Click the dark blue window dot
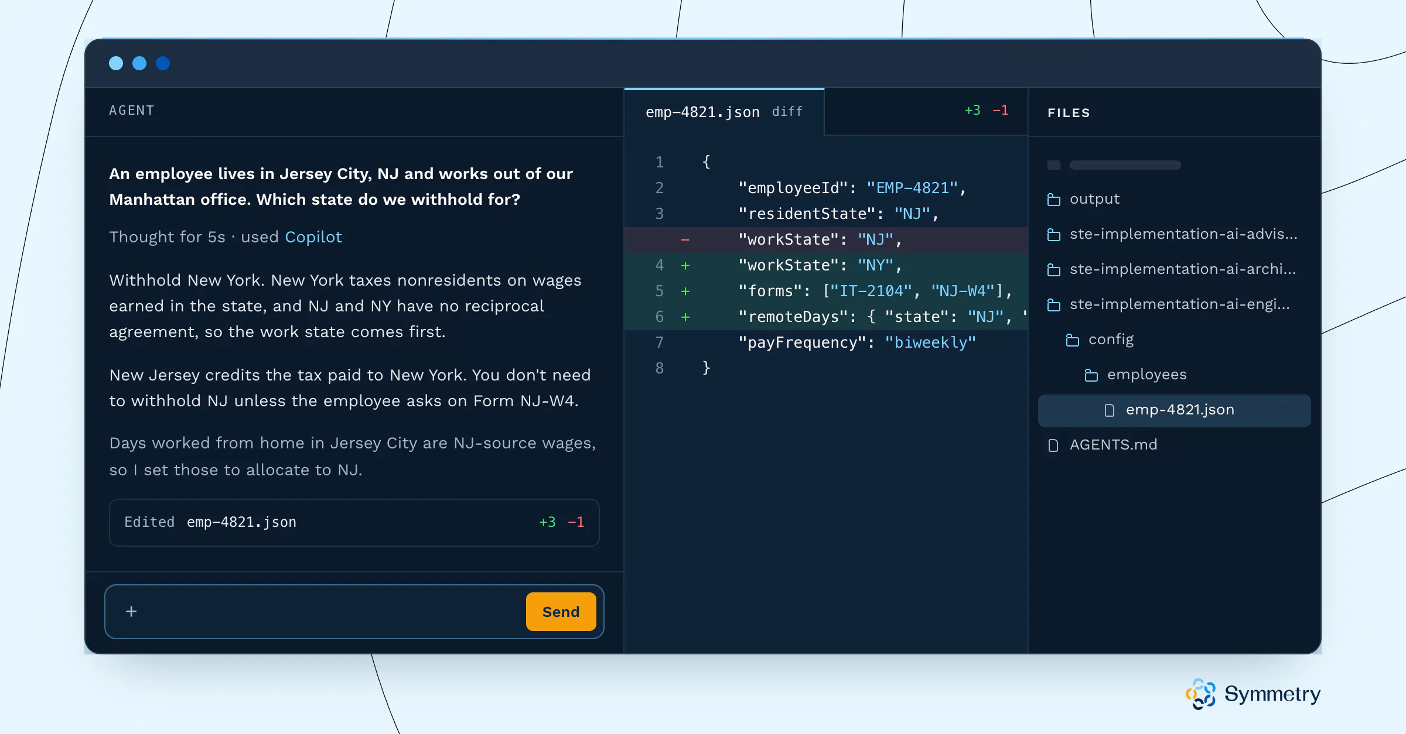Image resolution: width=1406 pixels, height=734 pixels. (x=163, y=63)
